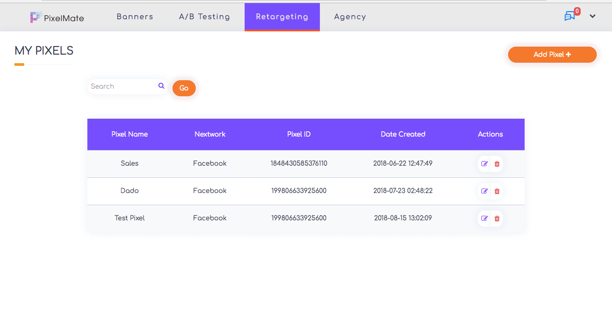The height and width of the screenshot is (314, 612).
Task: Select the Retargeting tab
Action: click(x=282, y=17)
